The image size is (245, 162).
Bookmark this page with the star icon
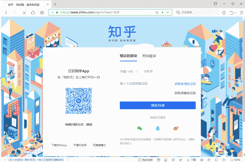tap(42, 12)
